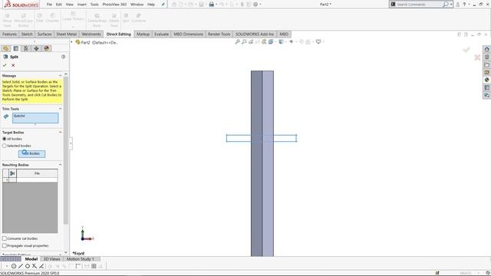
Task: Switch to the Surfaces tab
Action: [x=44, y=34]
